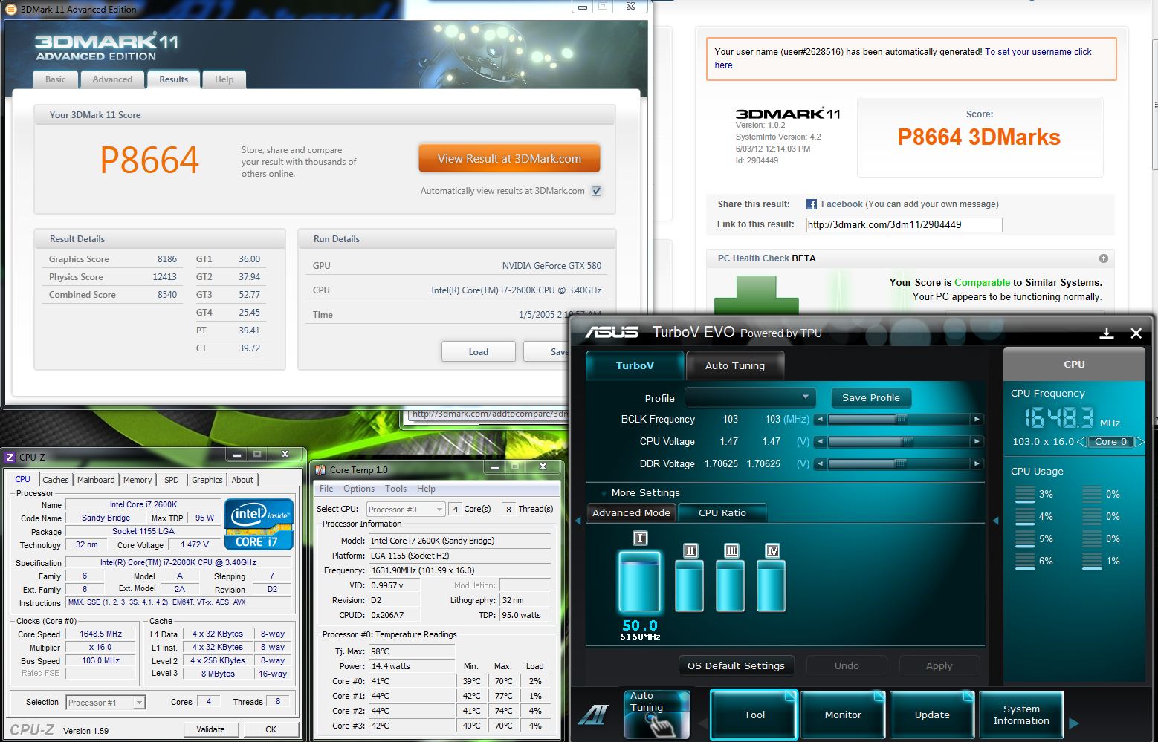Switch to the Advanced tab in 3DMark
The width and height of the screenshot is (1158, 742).
click(112, 79)
